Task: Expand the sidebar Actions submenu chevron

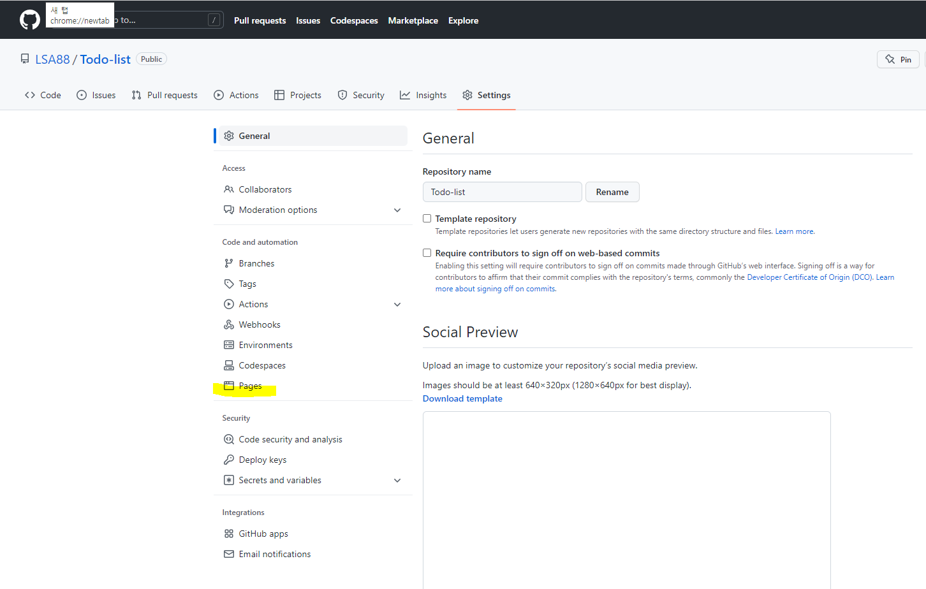Action: coord(397,304)
